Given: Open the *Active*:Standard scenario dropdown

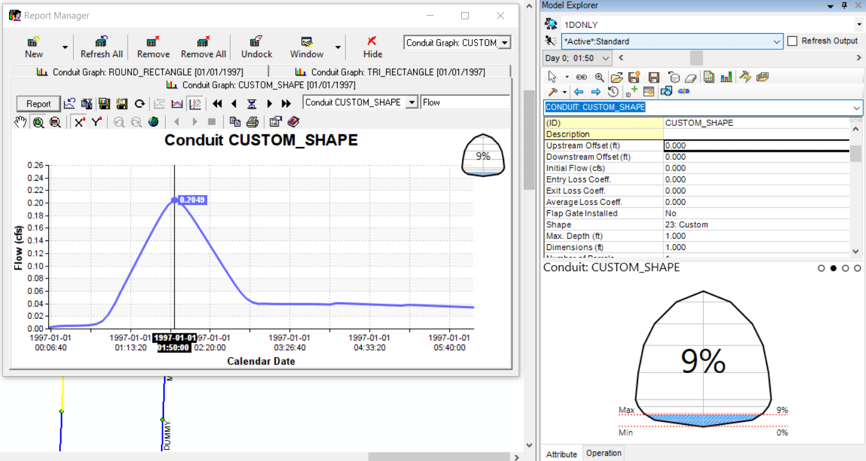Looking at the screenshot, I should [777, 42].
